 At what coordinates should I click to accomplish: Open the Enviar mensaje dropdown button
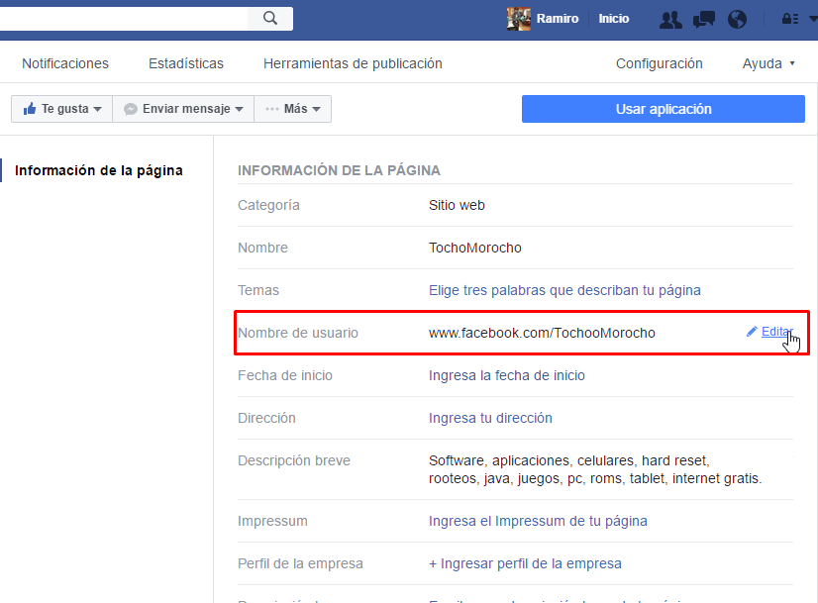click(183, 109)
